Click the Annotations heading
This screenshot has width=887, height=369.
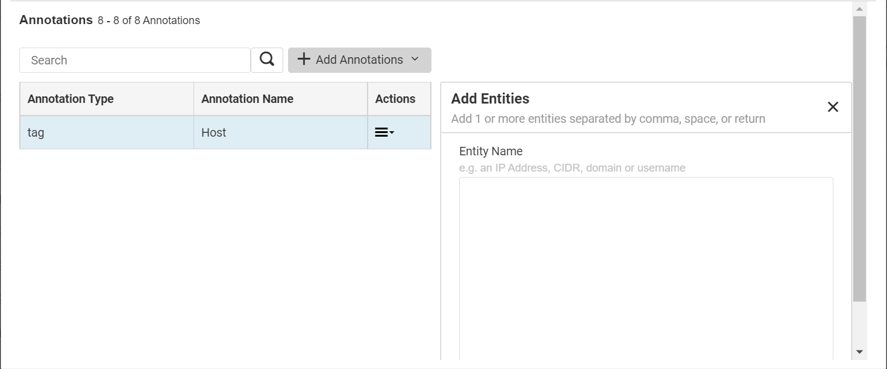point(55,19)
